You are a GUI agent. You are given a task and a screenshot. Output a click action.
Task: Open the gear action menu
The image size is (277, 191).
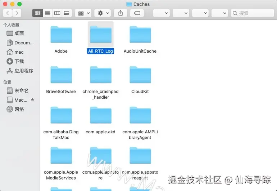point(103,13)
